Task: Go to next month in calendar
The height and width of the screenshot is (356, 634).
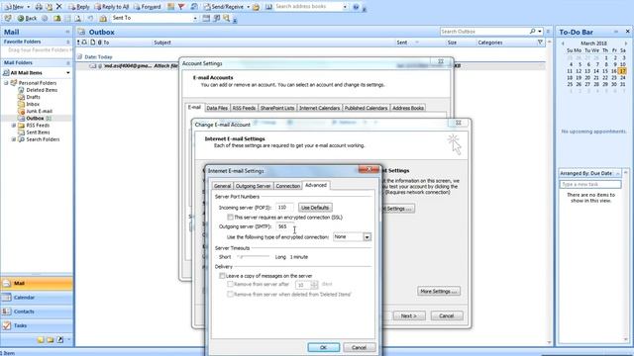Action: [x=626, y=44]
